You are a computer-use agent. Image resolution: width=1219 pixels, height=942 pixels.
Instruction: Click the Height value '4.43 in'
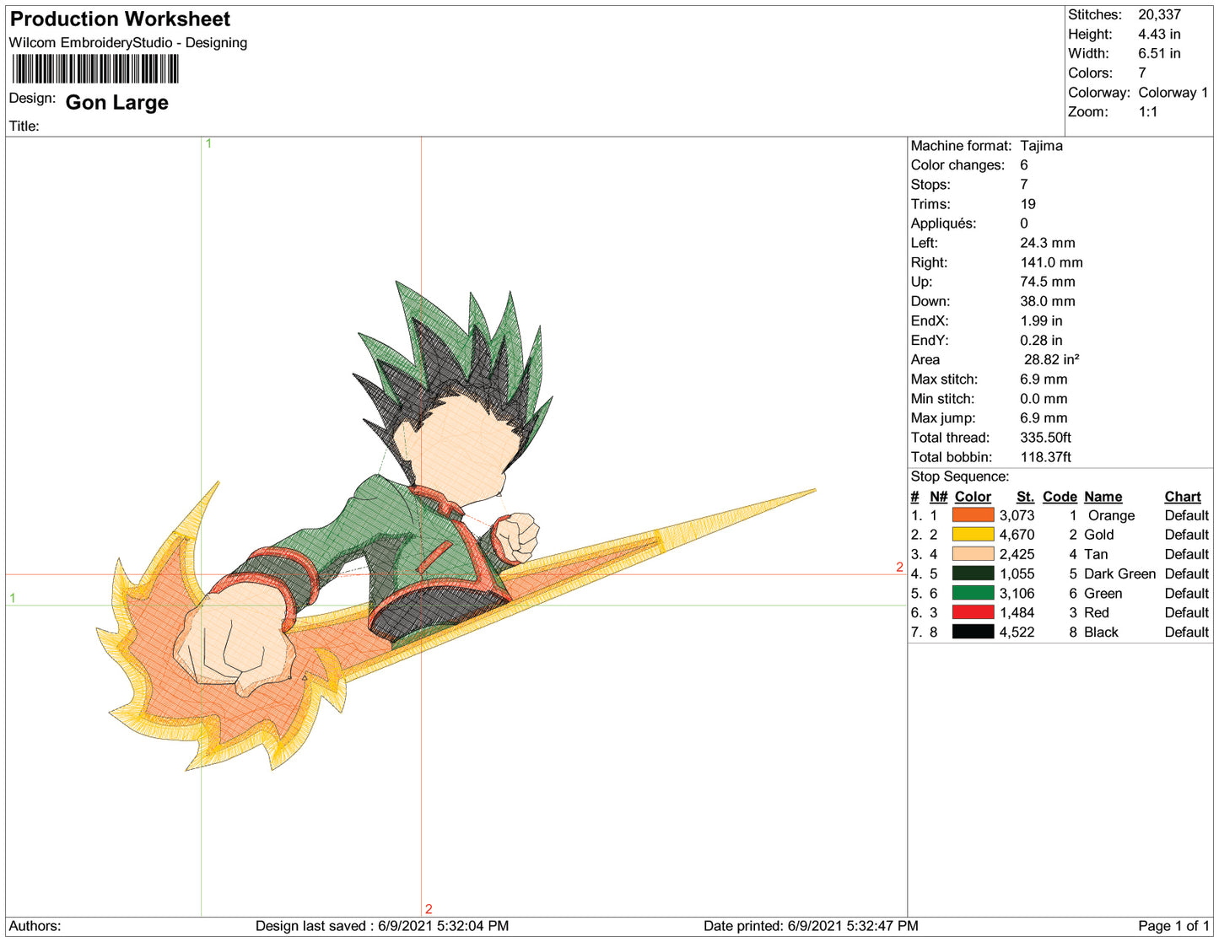(x=1159, y=34)
